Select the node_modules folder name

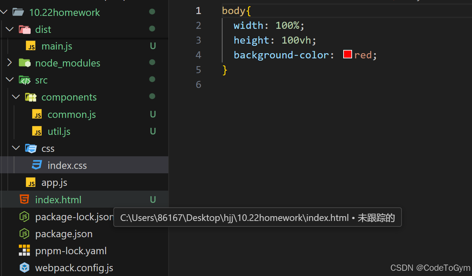tap(68, 63)
